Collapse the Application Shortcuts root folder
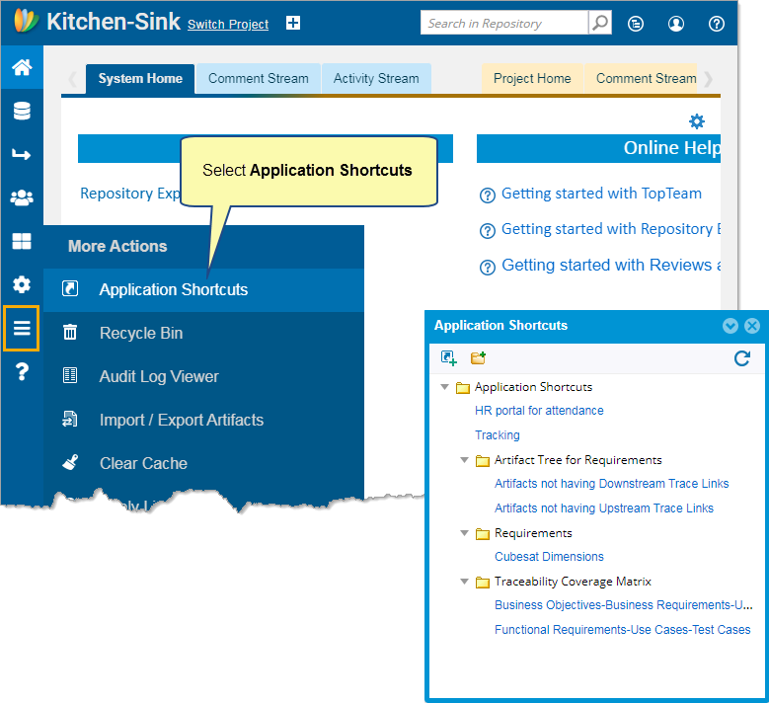The image size is (769, 703). coord(445,387)
